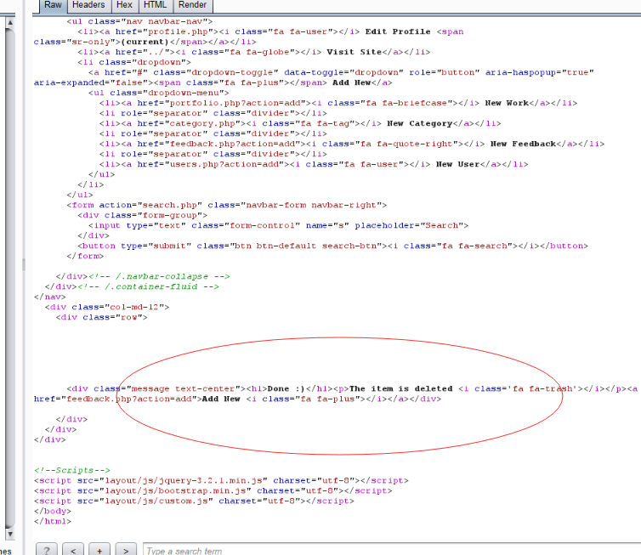Click the closing '</body>' tag
Screen dimensions: 641x555
pyautogui.click(x=53, y=512)
